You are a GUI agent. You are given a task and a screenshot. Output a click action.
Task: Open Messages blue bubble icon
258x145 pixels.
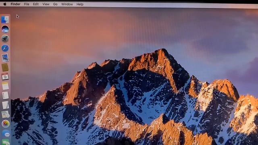tap(6, 133)
